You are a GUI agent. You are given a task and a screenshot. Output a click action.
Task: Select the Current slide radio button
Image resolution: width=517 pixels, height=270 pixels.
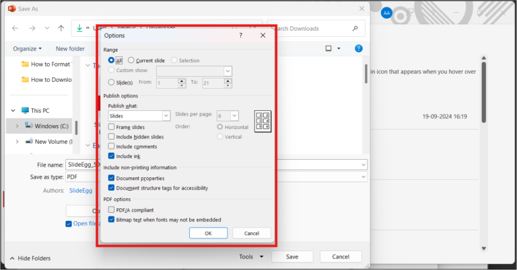(131, 60)
